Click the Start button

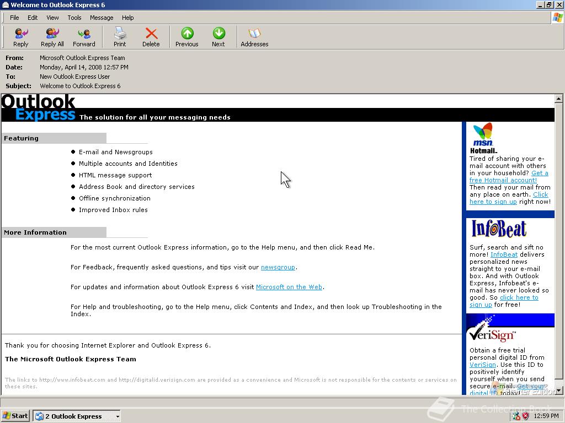tap(15, 416)
